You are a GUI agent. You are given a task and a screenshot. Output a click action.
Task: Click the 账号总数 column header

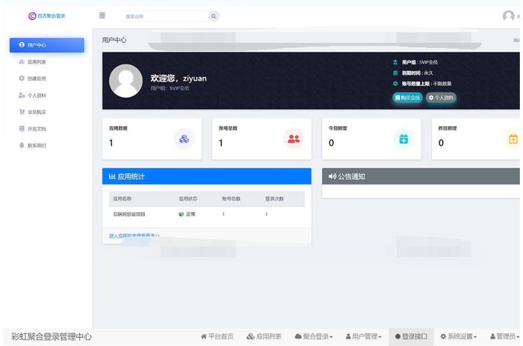tap(231, 199)
